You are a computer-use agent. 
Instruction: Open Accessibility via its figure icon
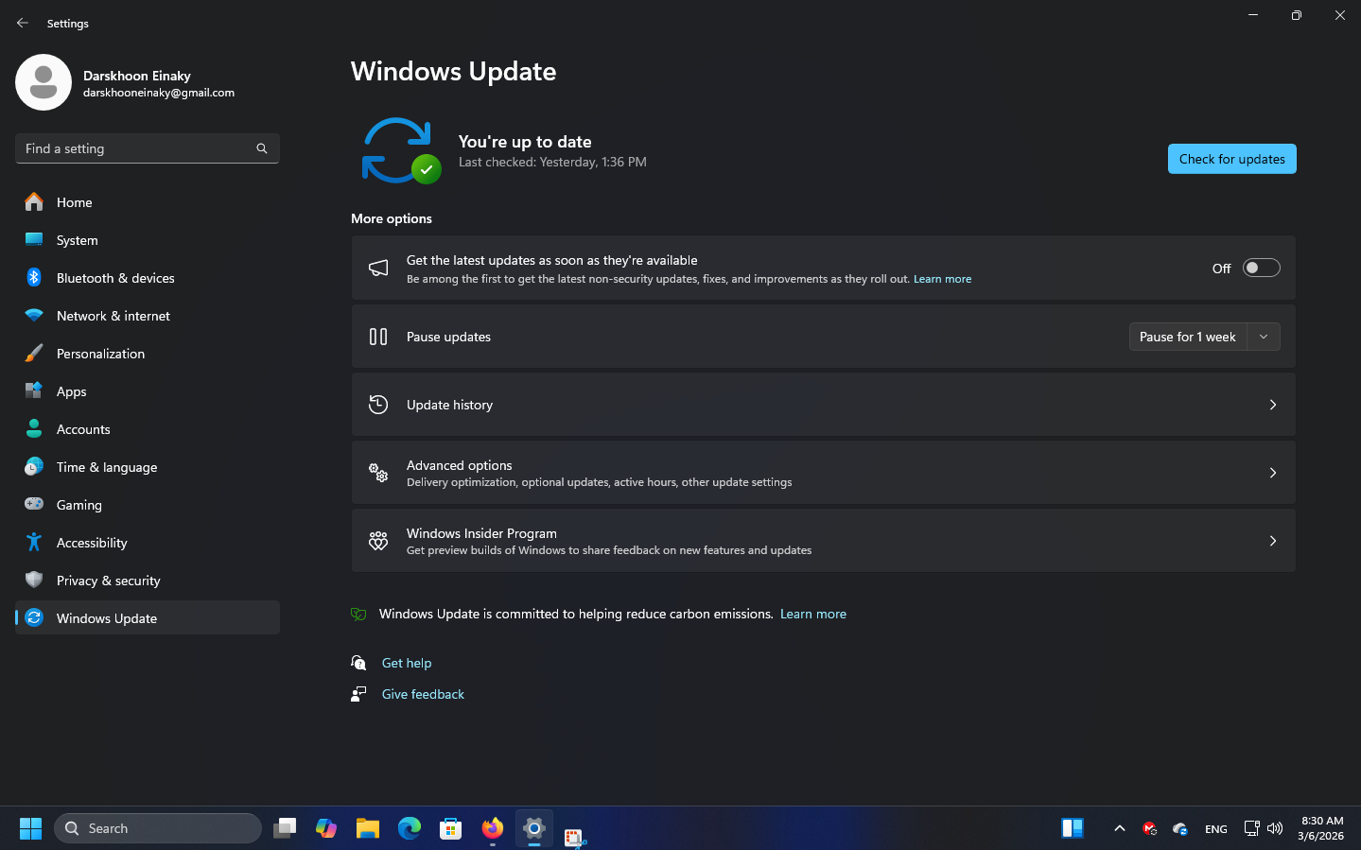click(x=34, y=542)
